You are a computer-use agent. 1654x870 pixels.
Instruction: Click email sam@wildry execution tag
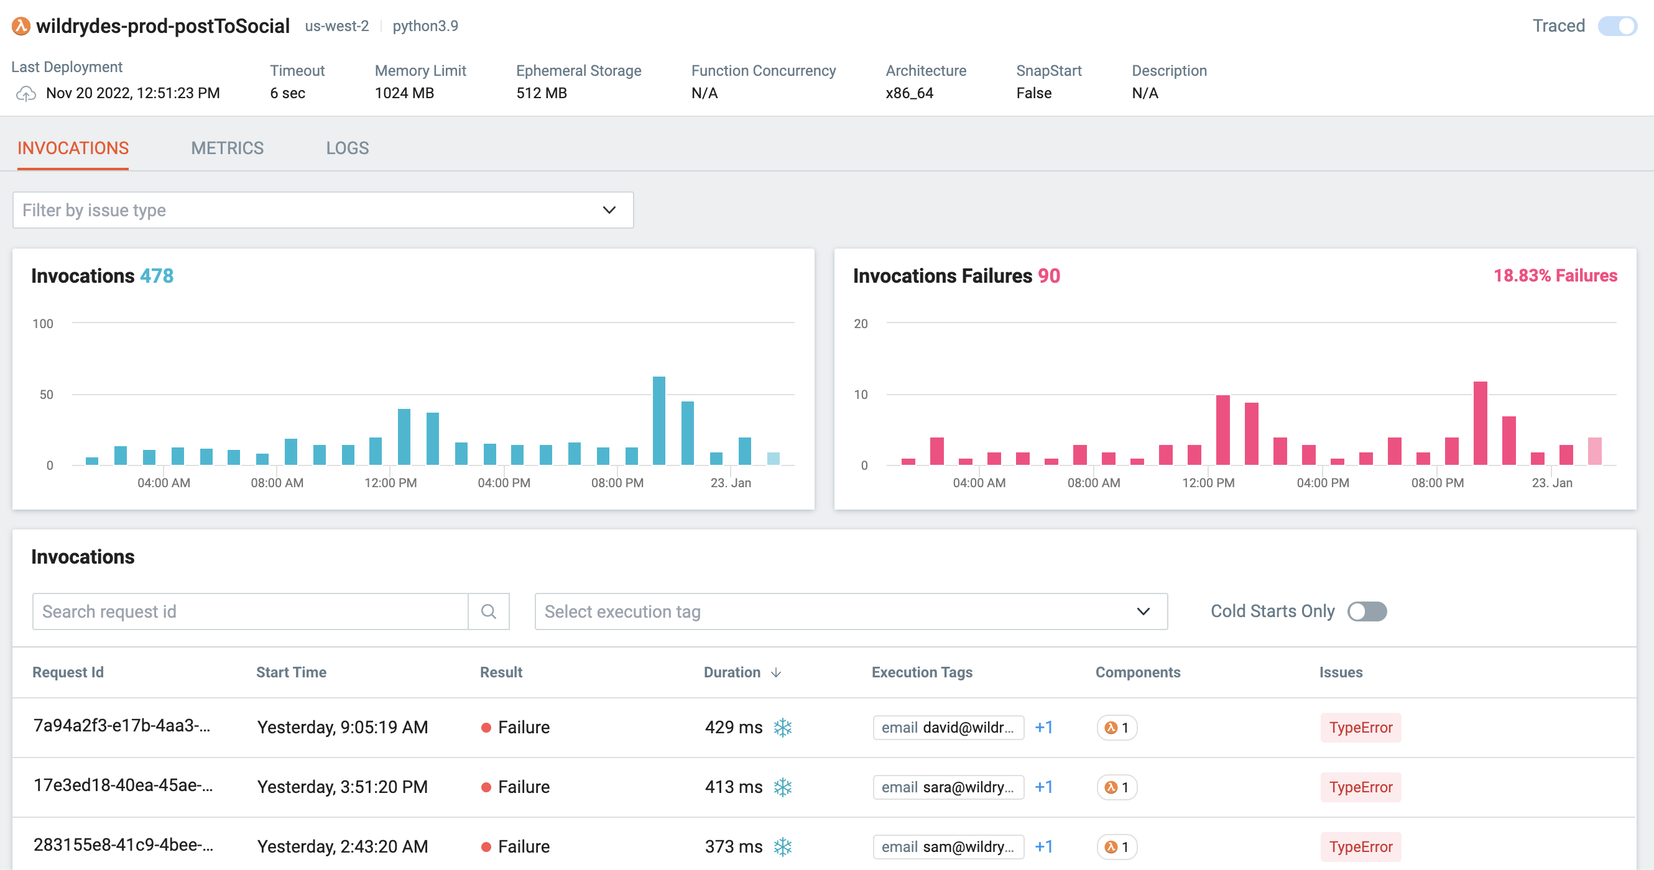(x=948, y=847)
